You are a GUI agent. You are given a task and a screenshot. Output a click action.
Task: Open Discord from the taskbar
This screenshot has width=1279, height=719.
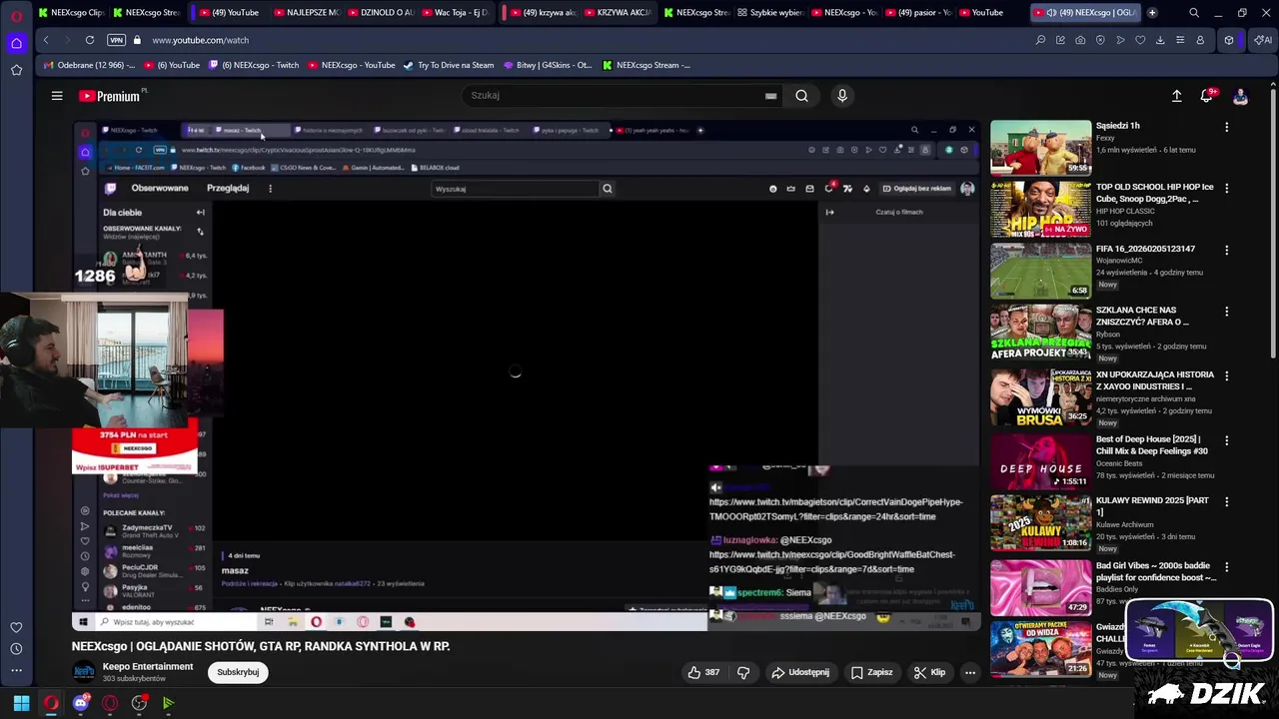coord(81,703)
